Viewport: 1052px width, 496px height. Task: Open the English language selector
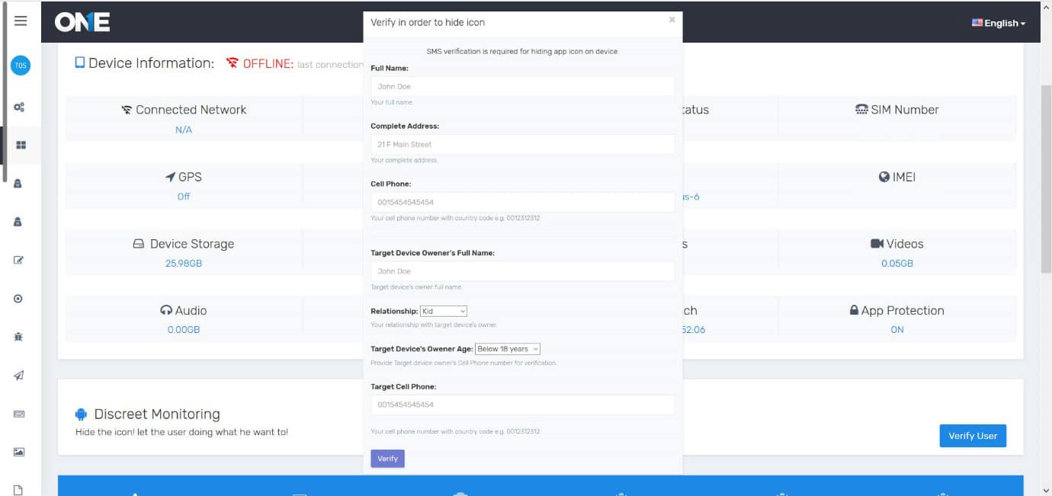998,24
